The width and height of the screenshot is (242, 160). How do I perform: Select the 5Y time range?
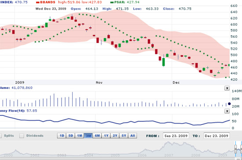click(x=124, y=136)
